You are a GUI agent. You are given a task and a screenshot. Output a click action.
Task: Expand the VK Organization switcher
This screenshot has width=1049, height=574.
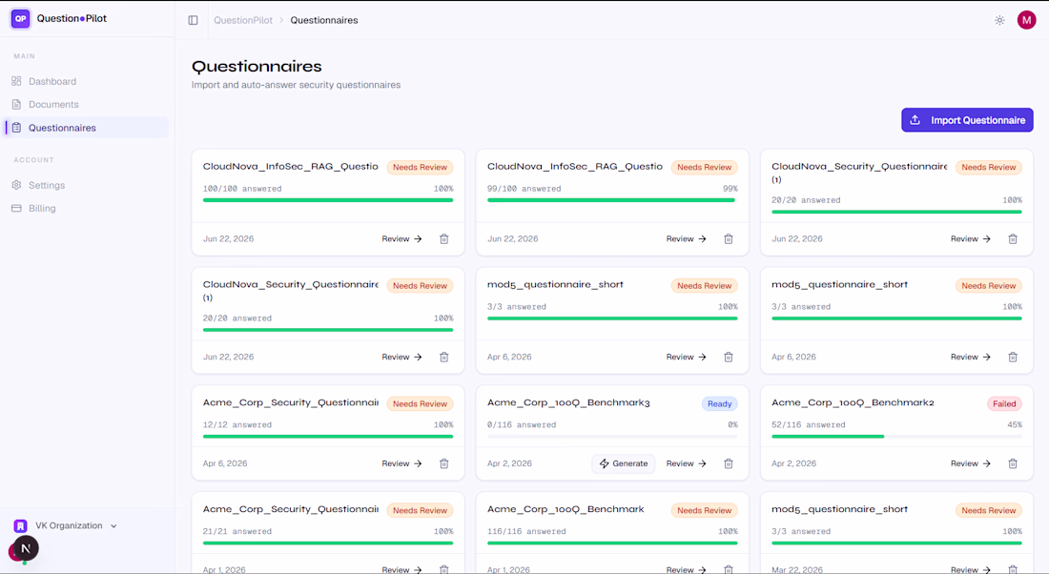click(66, 525)
